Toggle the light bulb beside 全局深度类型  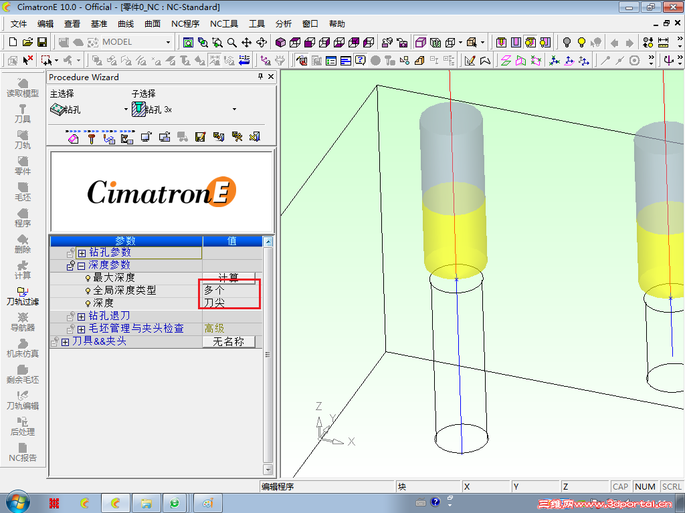[88, 291]
